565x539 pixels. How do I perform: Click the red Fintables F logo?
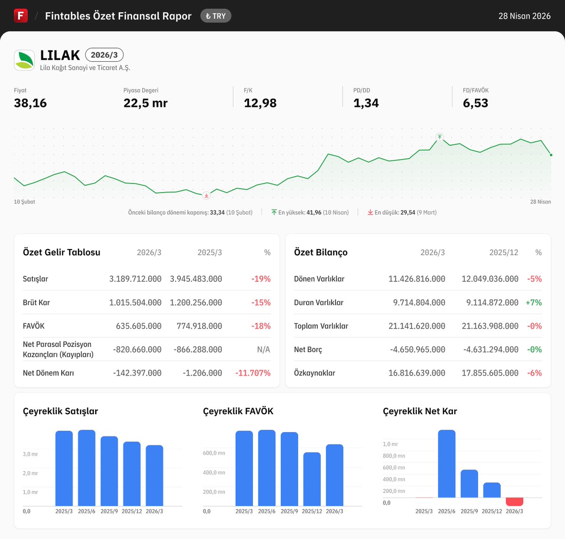pos(21,16)
